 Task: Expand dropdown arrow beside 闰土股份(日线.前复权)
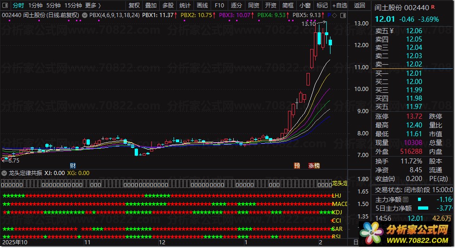(85, 15)
